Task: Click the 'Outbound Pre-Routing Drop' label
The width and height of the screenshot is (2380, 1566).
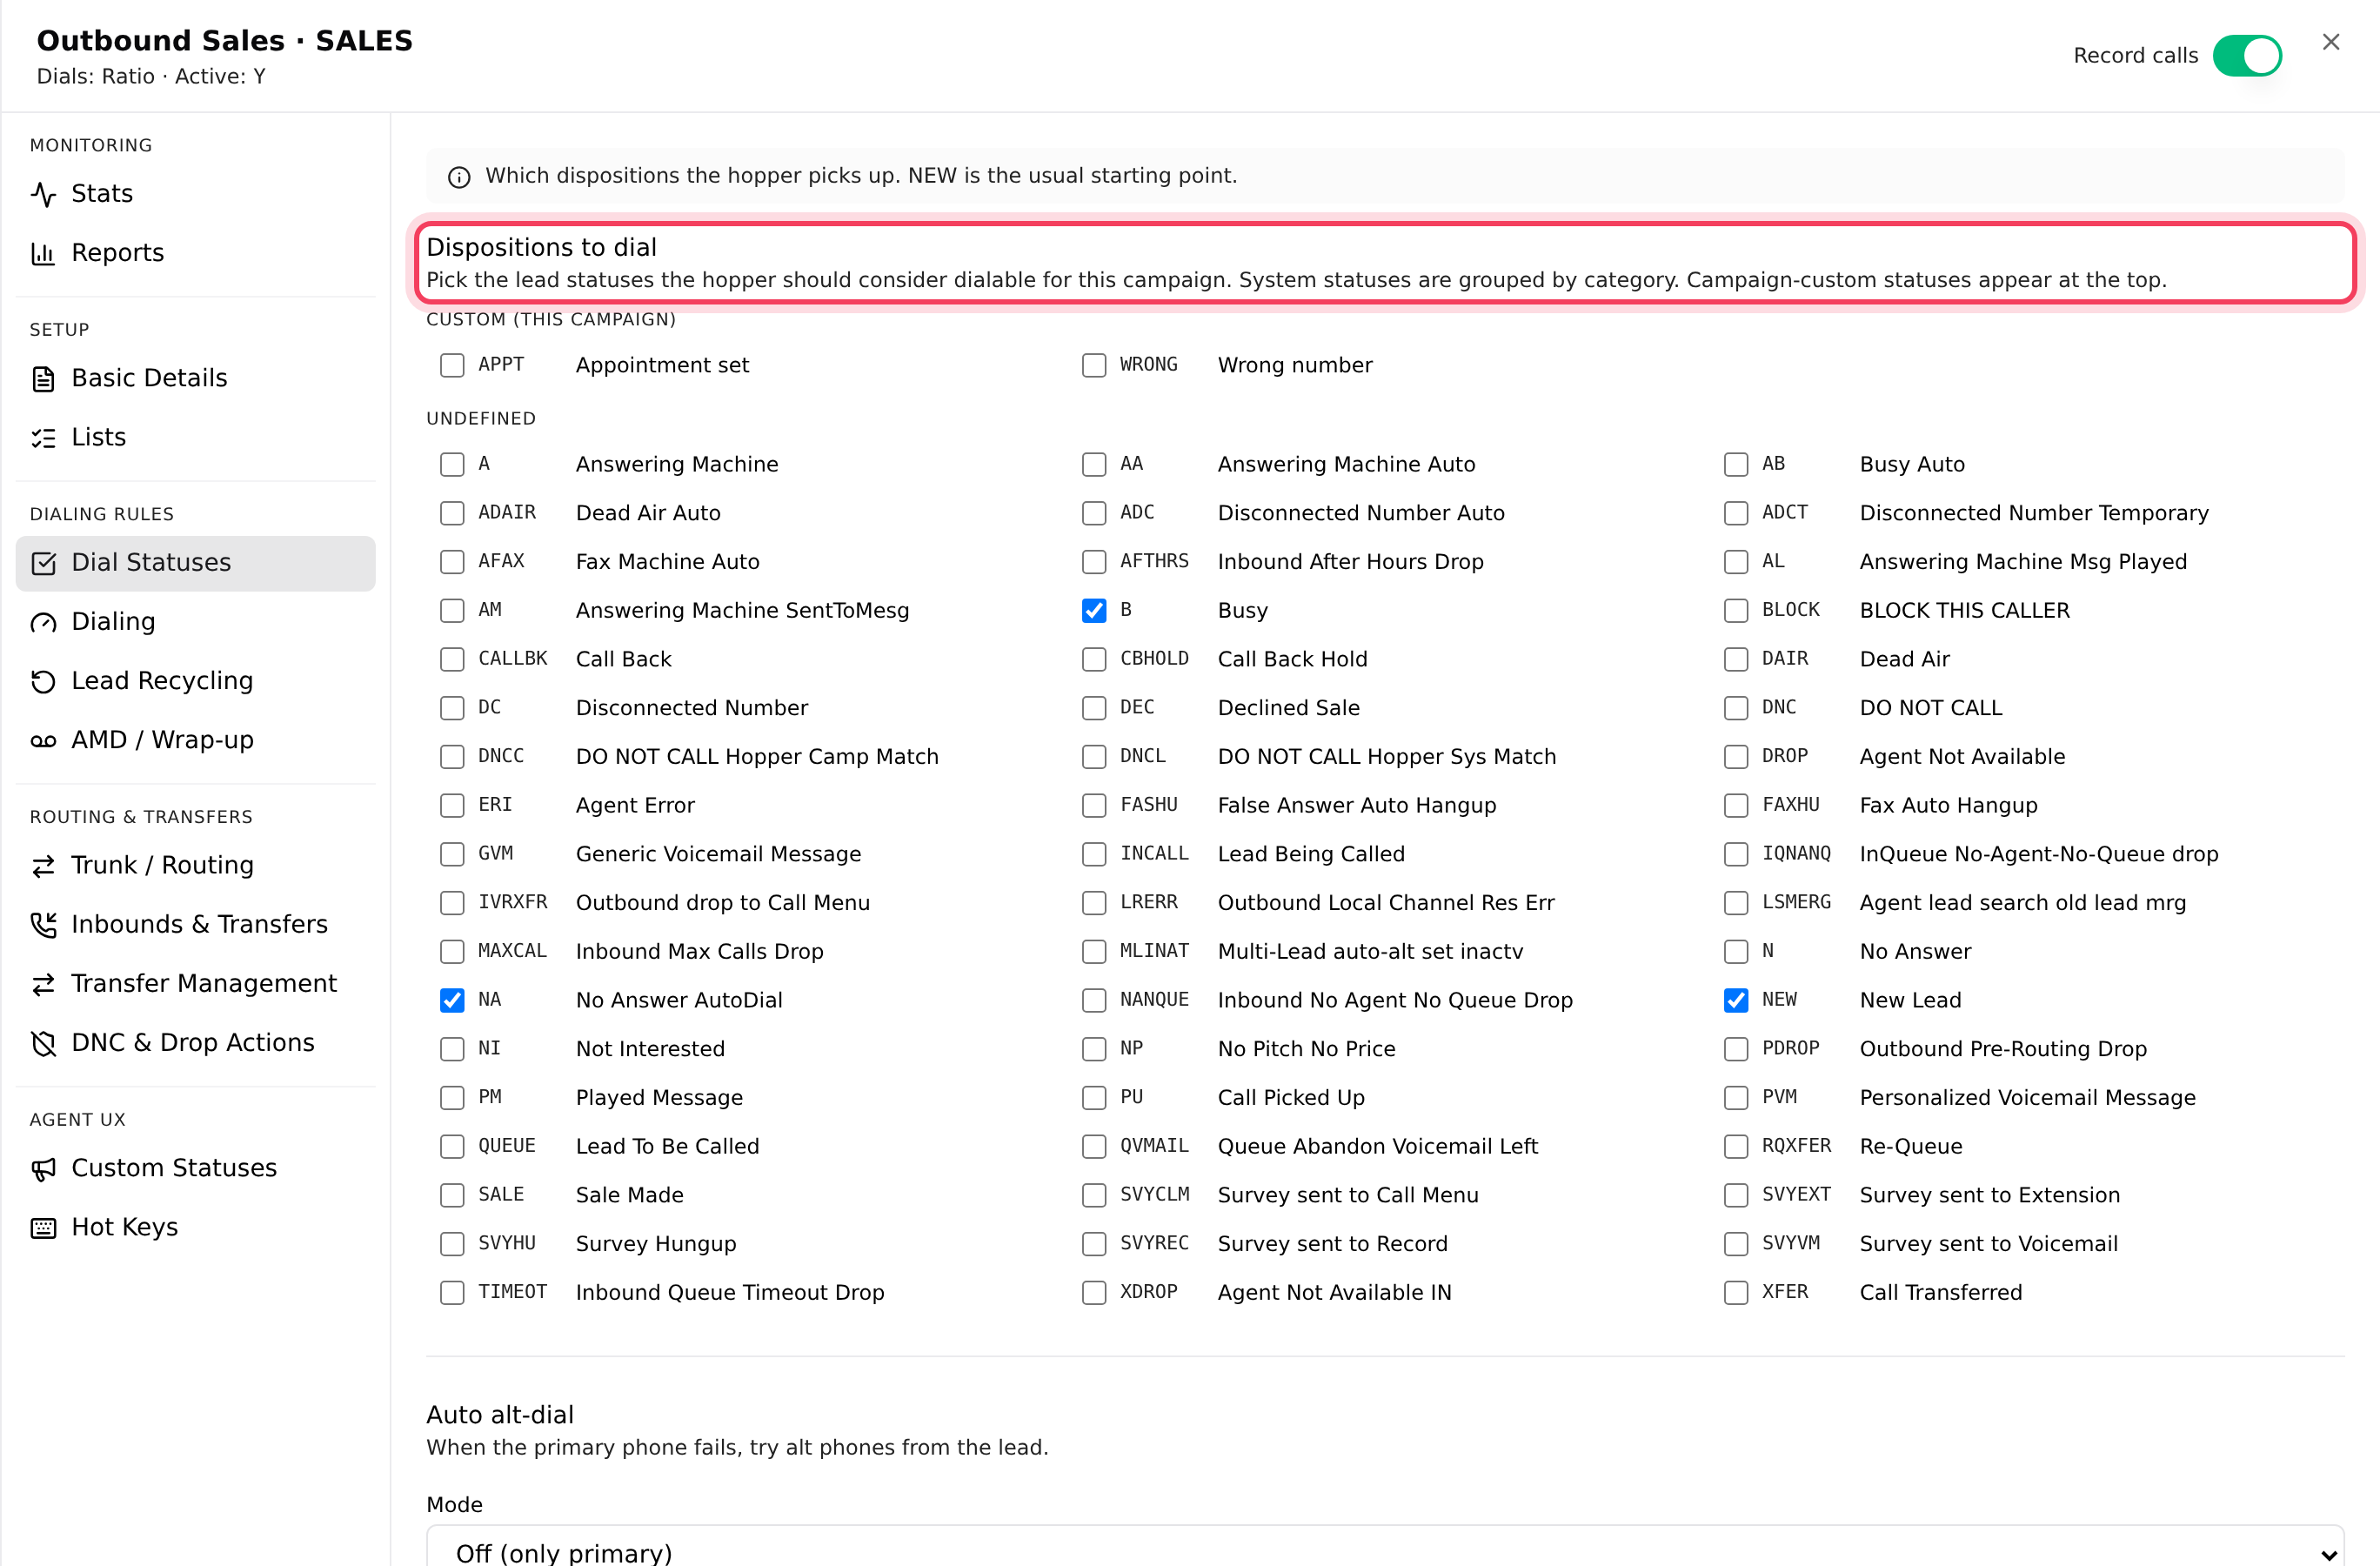Action: (2003, 1049)
